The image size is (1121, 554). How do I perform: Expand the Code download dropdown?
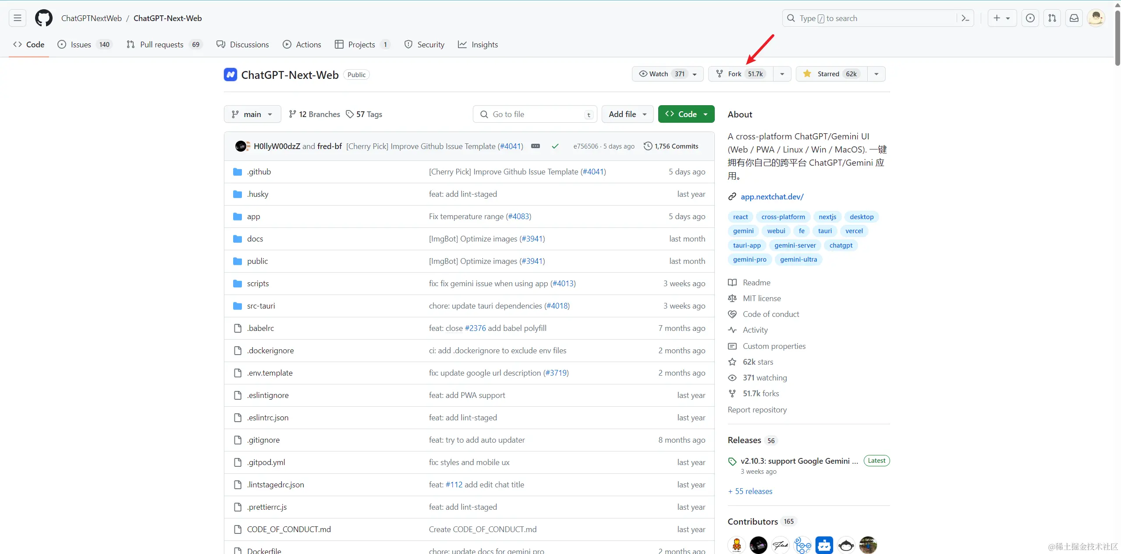point(705,114)
